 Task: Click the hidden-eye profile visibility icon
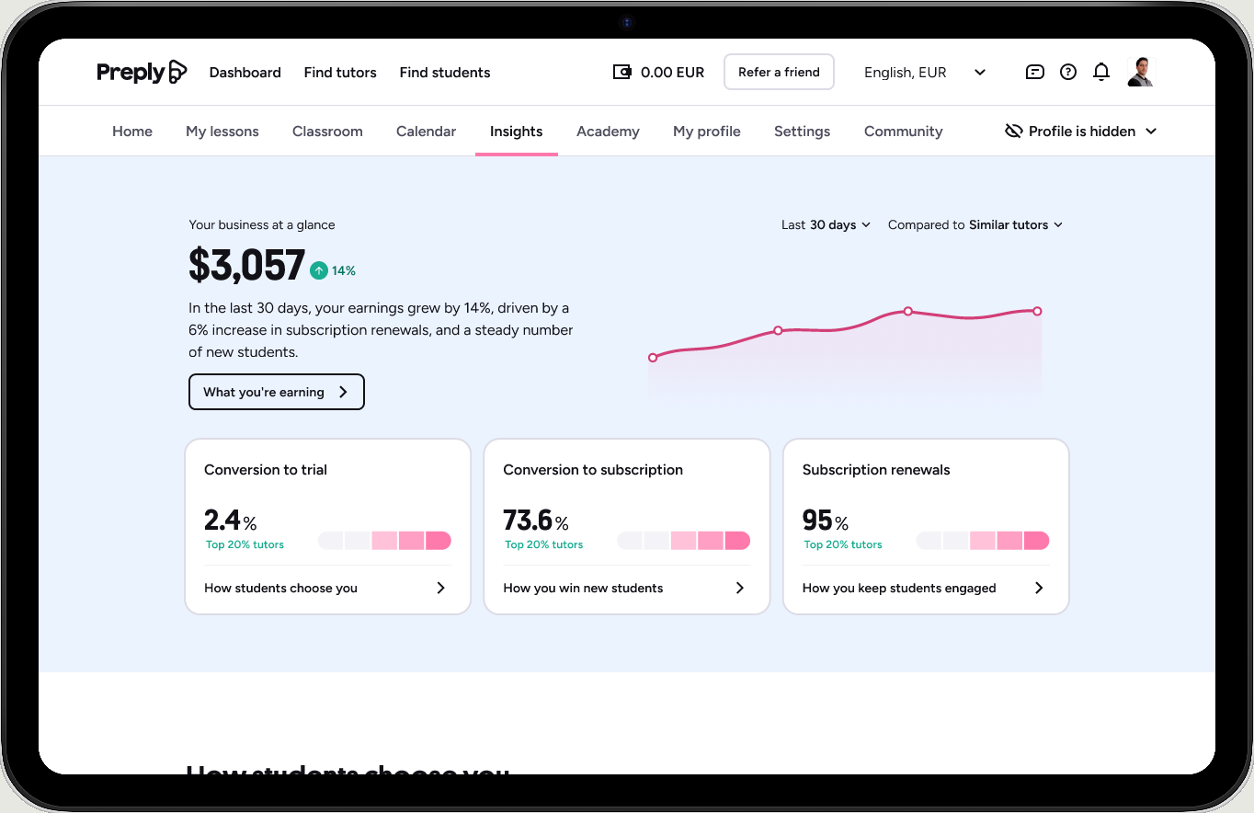[x=1014, y=132]
